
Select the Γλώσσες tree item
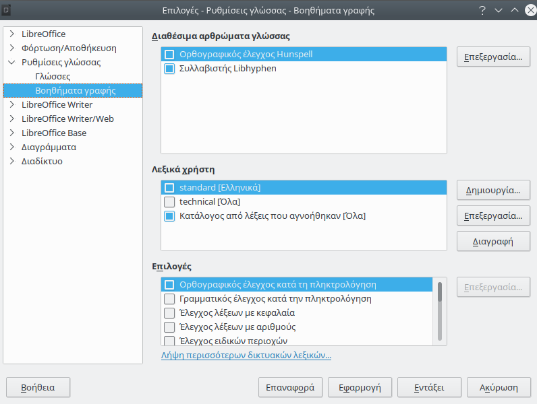(53, 76)
